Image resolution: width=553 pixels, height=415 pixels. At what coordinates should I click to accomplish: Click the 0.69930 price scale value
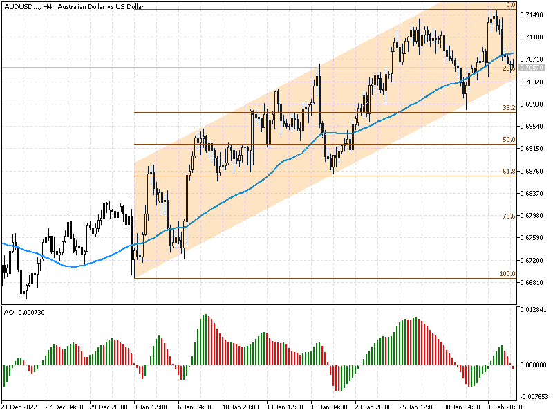point(532,104)
